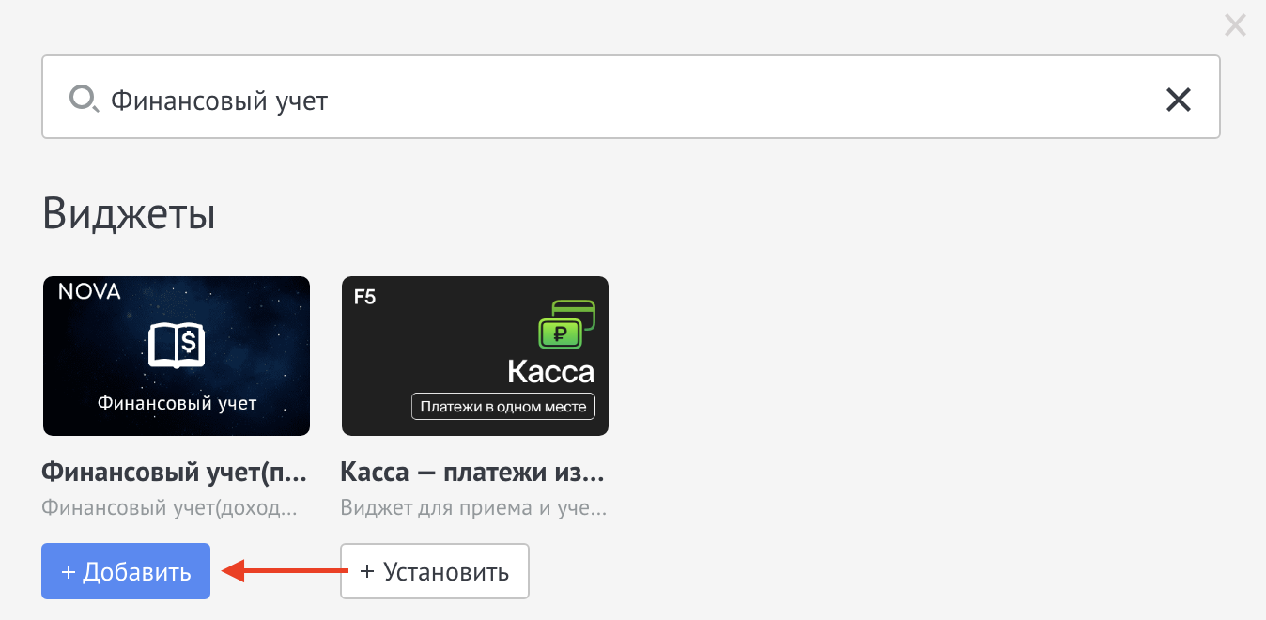The image size is (1266, 620).
Task: Install the Касса widget
Action: [x=435, y=571]
